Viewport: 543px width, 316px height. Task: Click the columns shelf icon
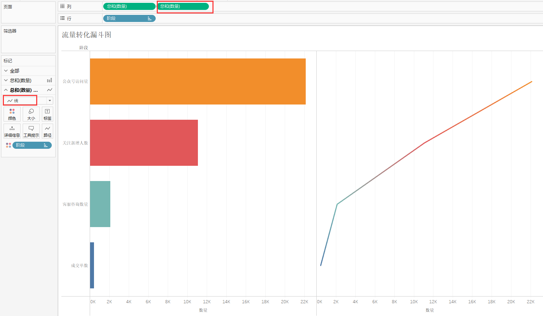pos(62,6)
